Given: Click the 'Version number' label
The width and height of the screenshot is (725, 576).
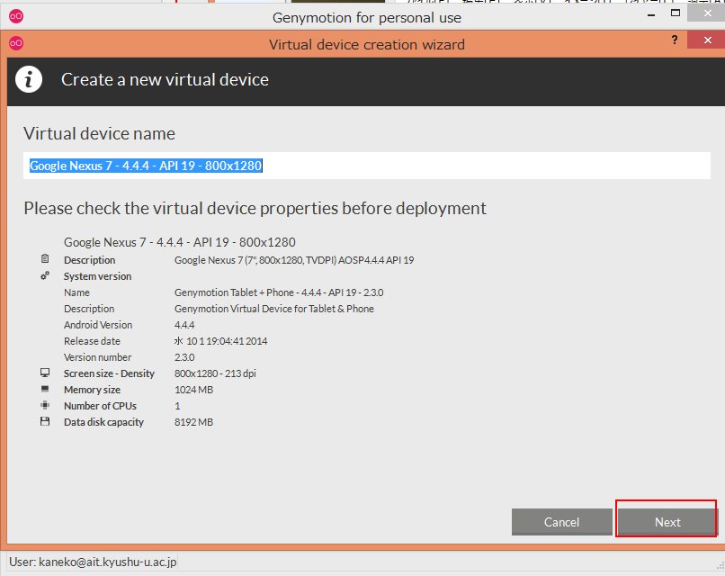Looking at the screenshot, I should (97, 357).
